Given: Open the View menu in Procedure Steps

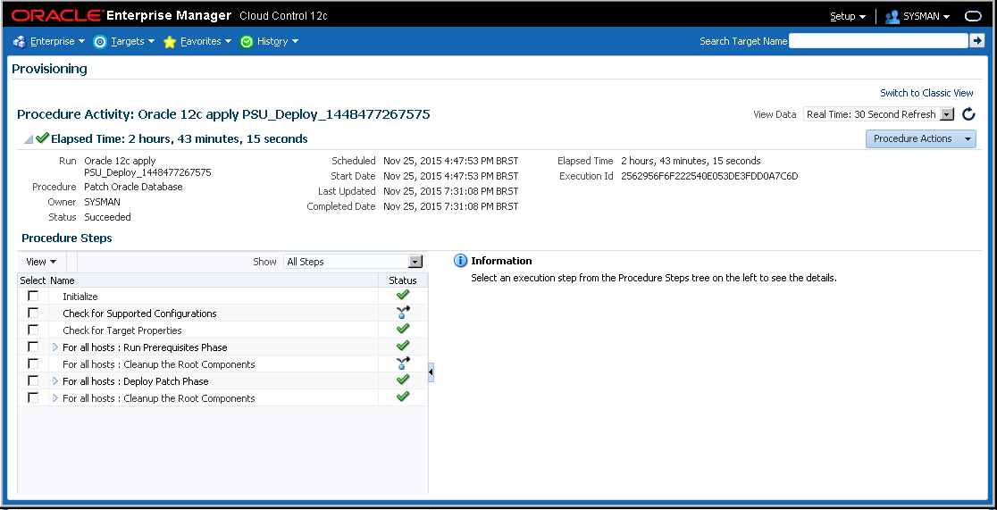Looking at the screenshot, I should coord(41,262).
